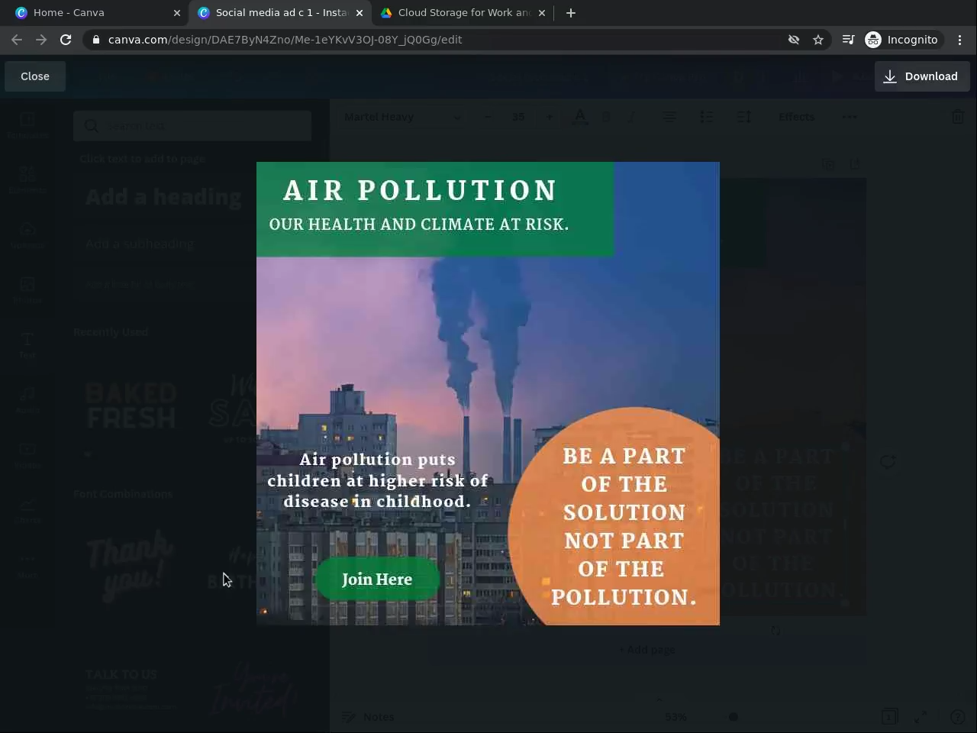
Task: Close the Social media ad tab
Action: pyautogui.click(x=360, y=13)
